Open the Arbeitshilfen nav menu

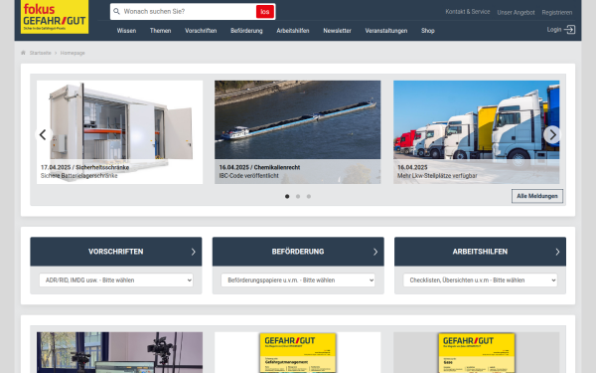pos(293,31)
